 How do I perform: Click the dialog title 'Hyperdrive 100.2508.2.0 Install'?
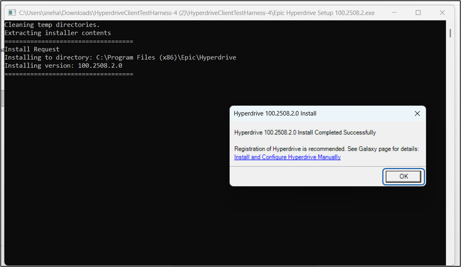275,113
